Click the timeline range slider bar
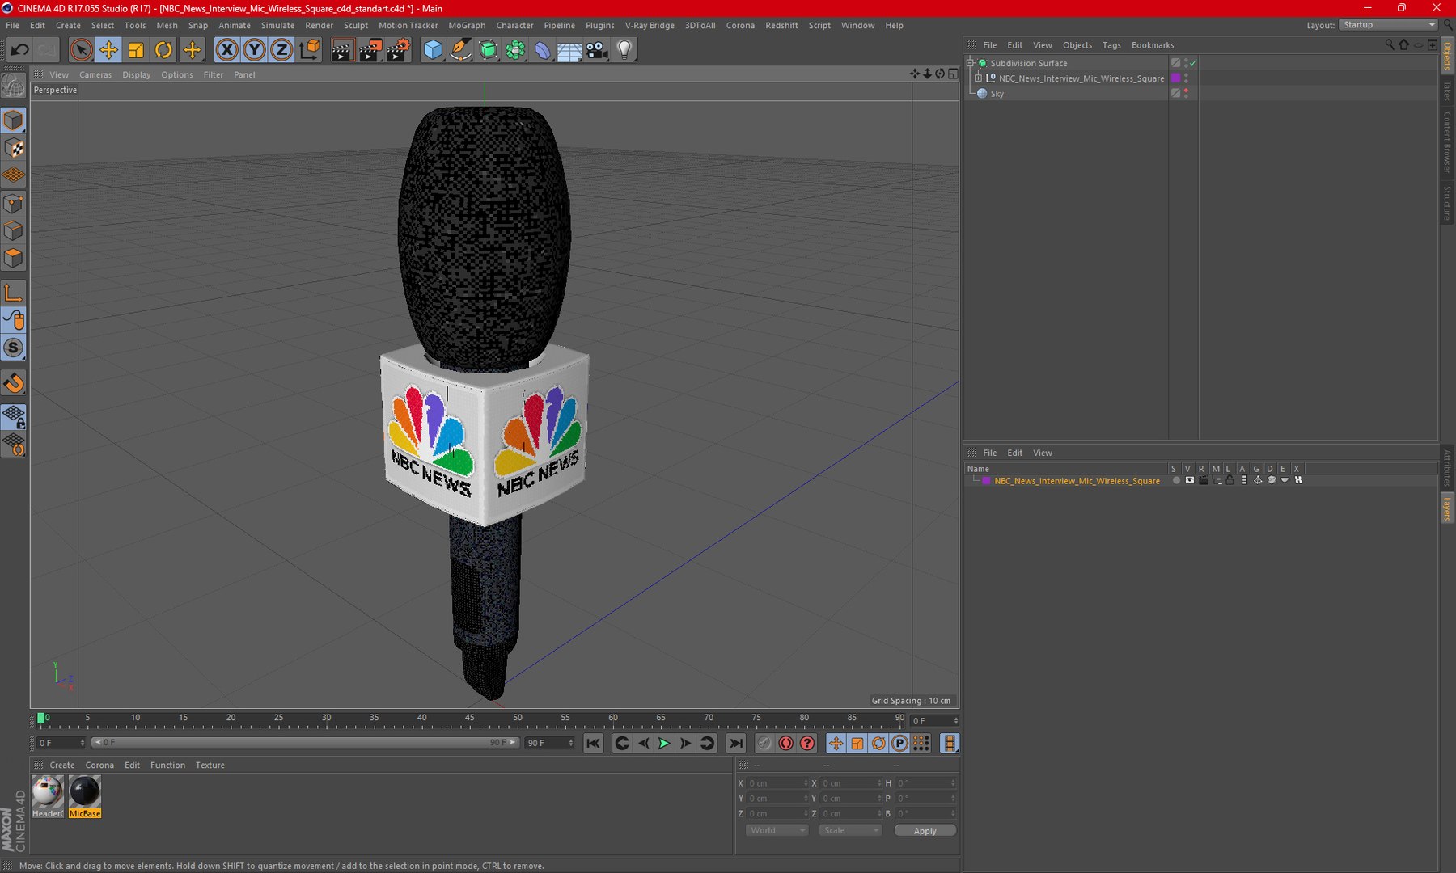 click(304, 742)
